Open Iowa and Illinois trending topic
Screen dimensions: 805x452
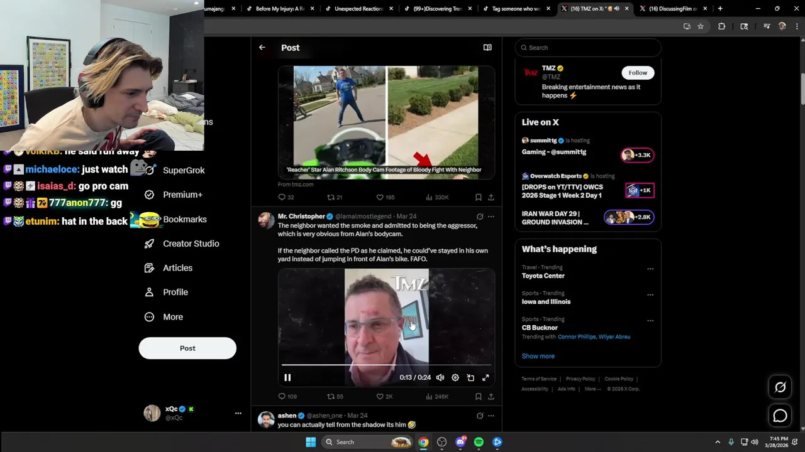(546, 302)
